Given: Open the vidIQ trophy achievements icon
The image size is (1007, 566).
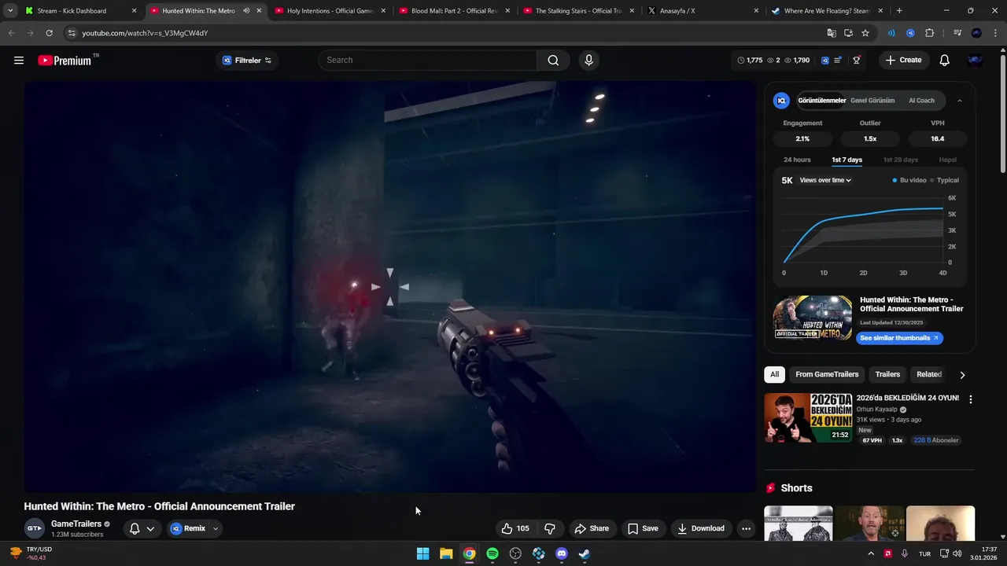Looking at the screenshot, I should (857, 61).
